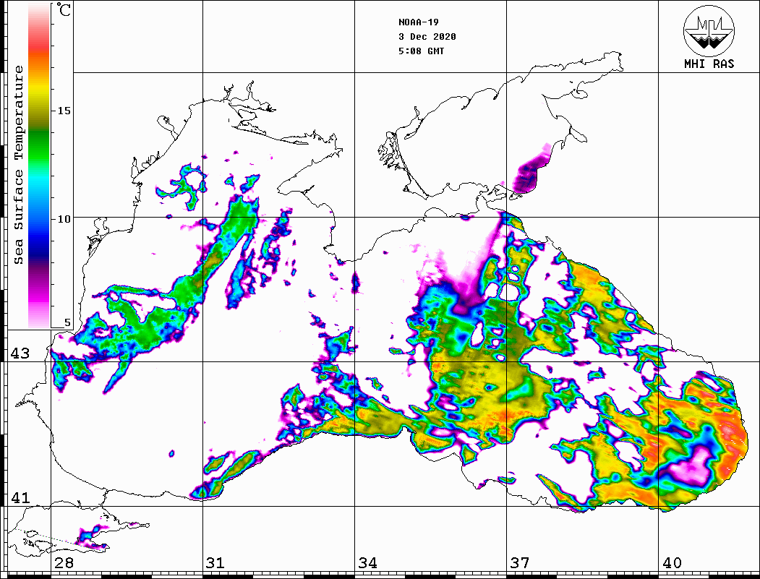The height and width of the screenshot is (579, 760).
Task: Click the 15 tick label on colorbar
Action: tap(64, 111)
